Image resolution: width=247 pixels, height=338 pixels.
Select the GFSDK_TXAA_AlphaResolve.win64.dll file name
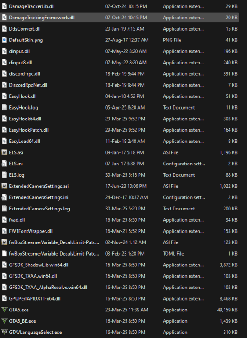click(x=48, y=288)
